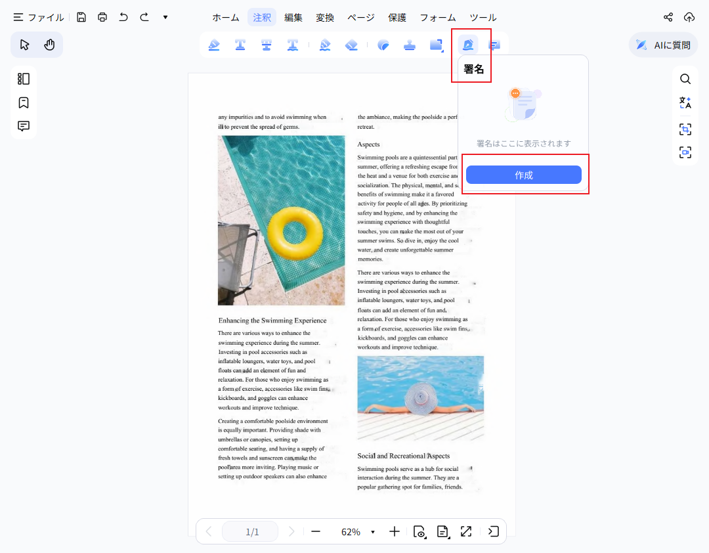The width and height of the screenshot is (709, 553).
Task: Click the signature tool icon
Action: pos(468,45)
